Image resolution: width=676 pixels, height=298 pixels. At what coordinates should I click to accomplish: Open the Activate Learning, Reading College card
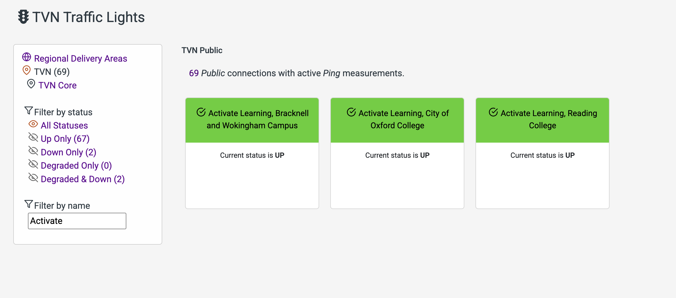[543, 153]
